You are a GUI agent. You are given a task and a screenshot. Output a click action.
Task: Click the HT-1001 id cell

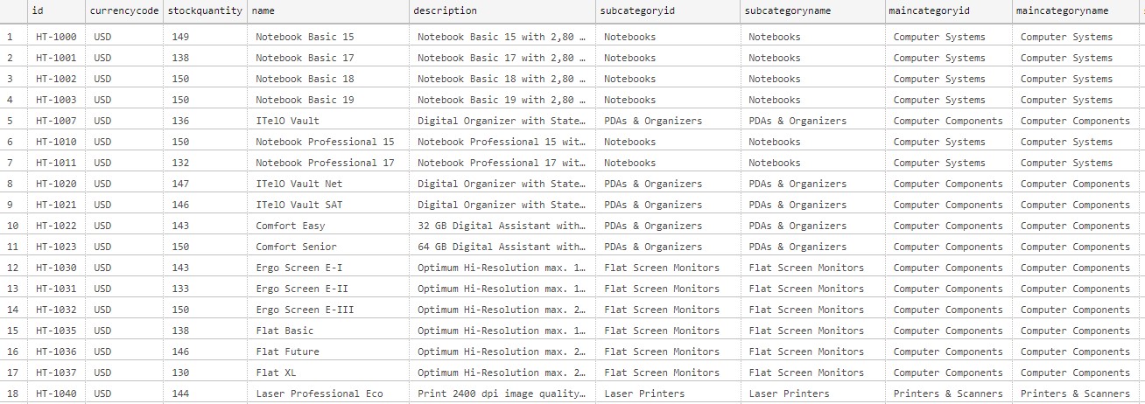click(56, 58)
